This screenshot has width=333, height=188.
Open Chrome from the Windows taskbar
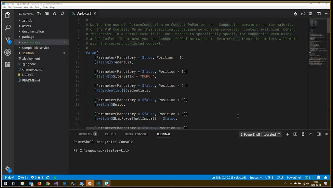pos(48,183)
